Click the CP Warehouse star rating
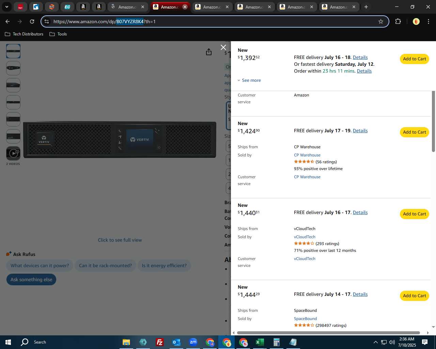The image size is (436, 349). click(304, 162)
